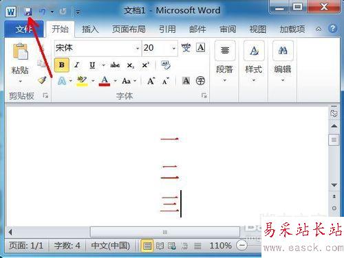344x258 pixels.
Task: Switch to the 开始 tab
Action: tap(60, 29)
